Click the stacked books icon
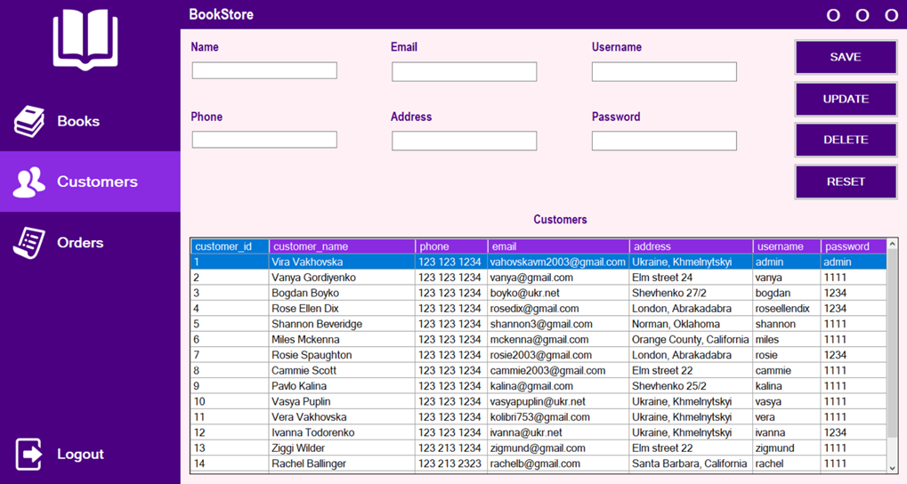This screenshot has width=907, height=484. (29, 121)
